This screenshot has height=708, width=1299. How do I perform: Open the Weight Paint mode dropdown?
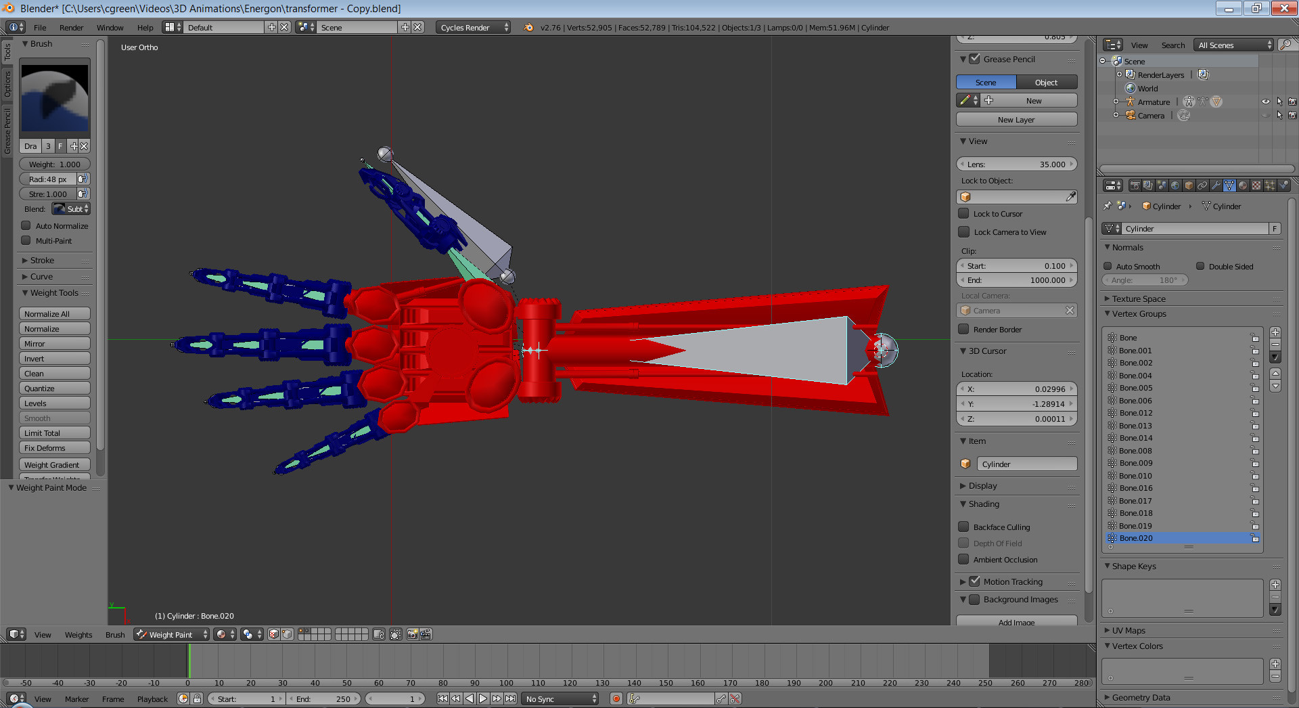pyautogui.click(x=172, y=634)
